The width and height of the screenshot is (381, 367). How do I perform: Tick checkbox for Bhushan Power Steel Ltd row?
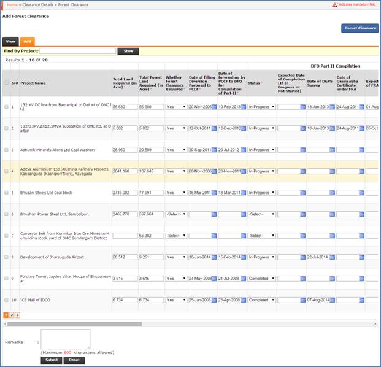7,214
